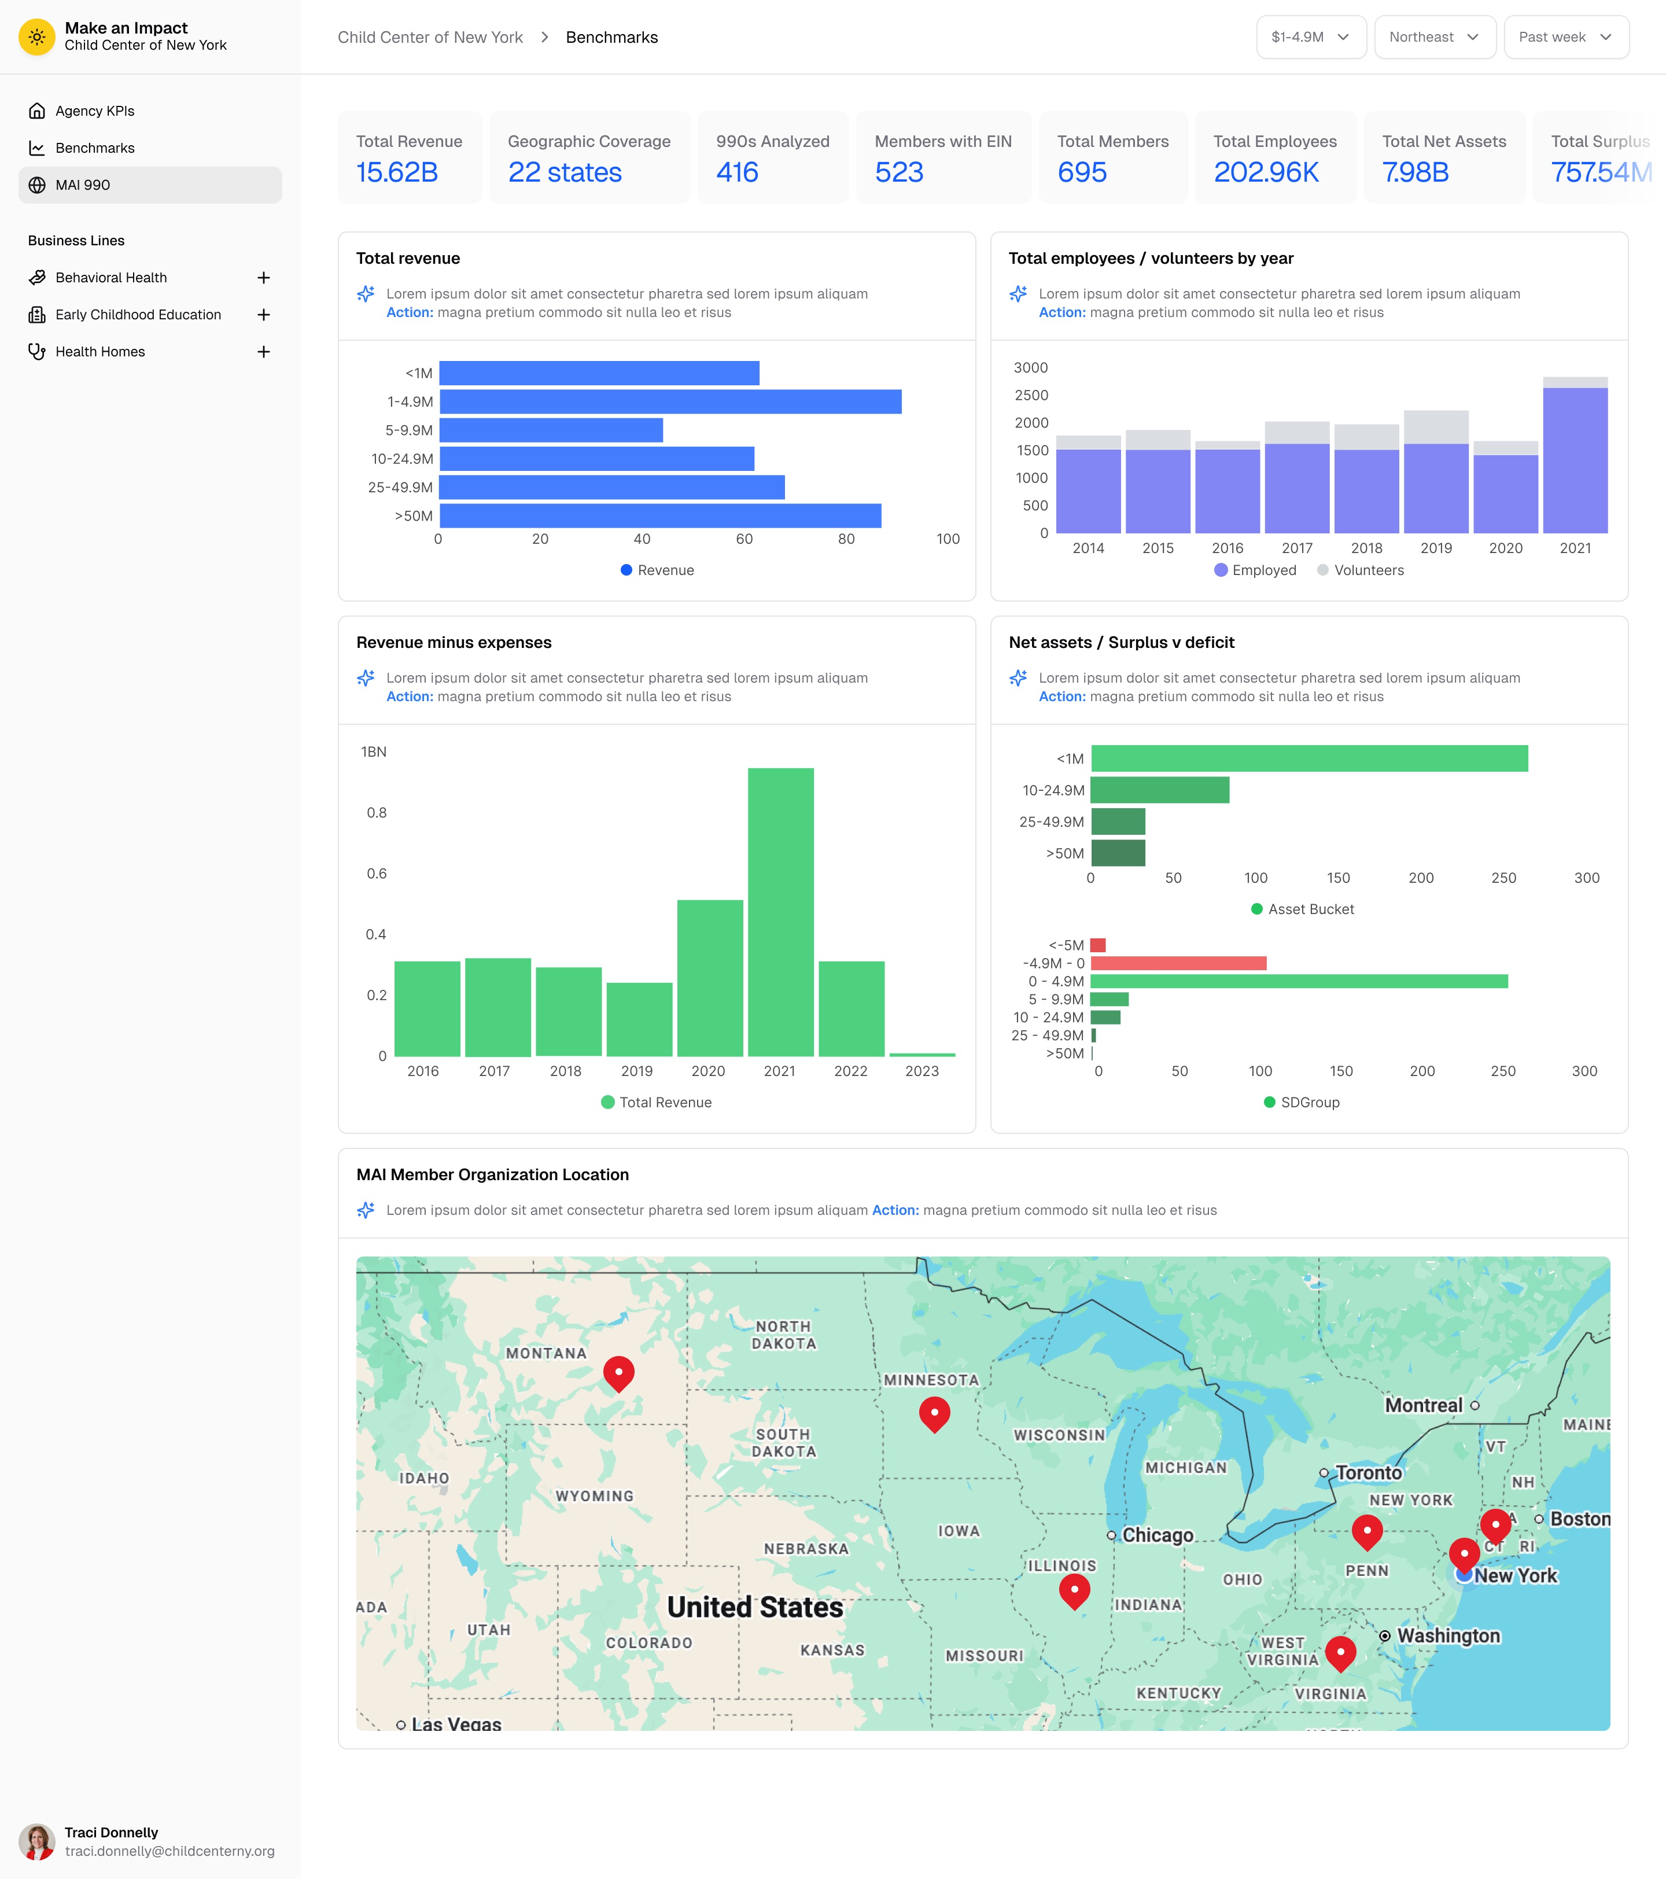Click the yellow Make an Impact sun logo

point(37,37)
